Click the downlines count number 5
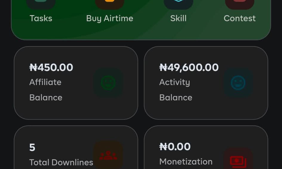The height and width of the screenshot is (169, 282). click(x=32, y=148)
